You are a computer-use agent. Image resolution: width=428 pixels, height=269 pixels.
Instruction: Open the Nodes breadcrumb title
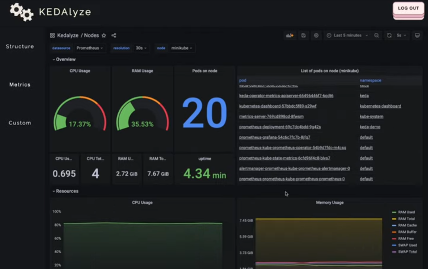91,36
